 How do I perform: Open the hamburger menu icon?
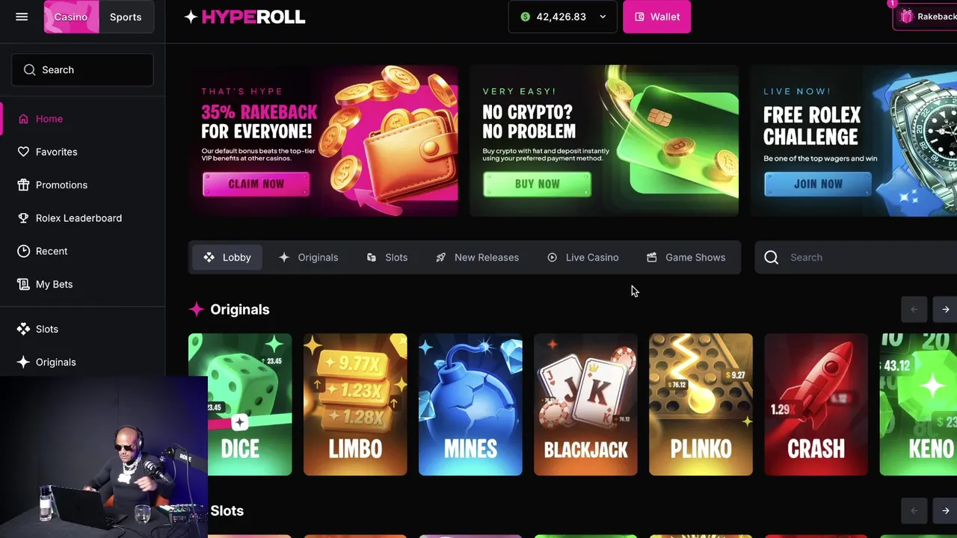22,16
